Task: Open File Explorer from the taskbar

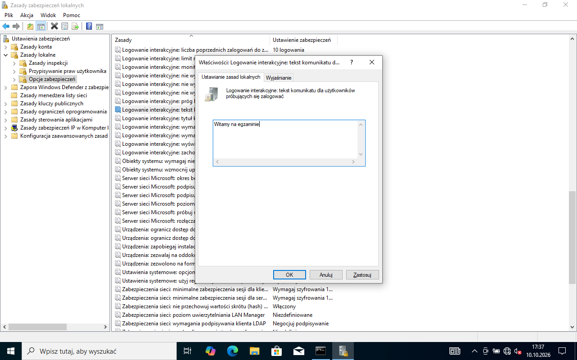Action: click(x=254, y=351)
